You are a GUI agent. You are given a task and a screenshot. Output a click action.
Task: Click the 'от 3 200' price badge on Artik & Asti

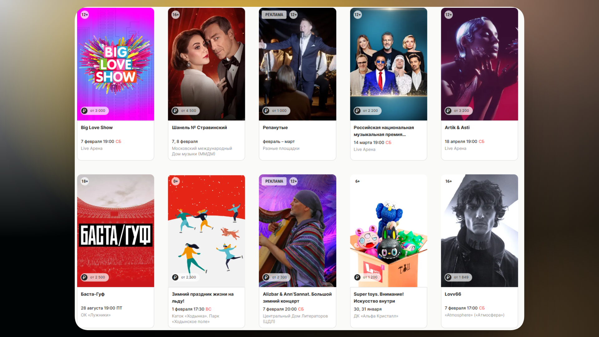pos(458,111)
